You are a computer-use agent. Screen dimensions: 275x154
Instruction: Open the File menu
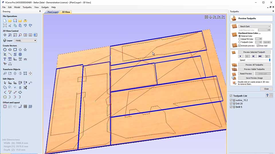[x=4, y=7]
